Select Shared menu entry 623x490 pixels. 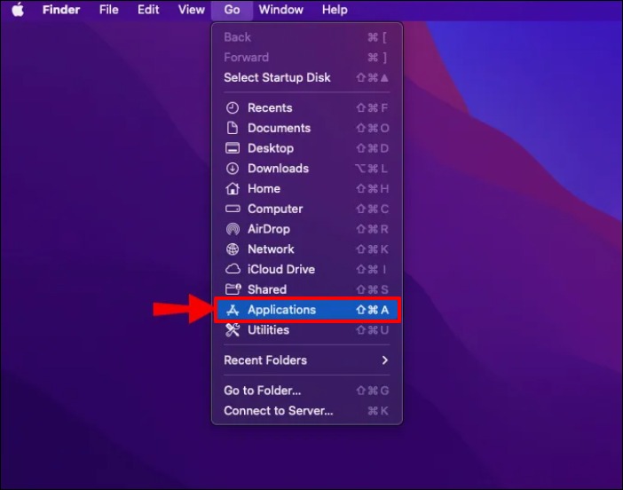307,289
